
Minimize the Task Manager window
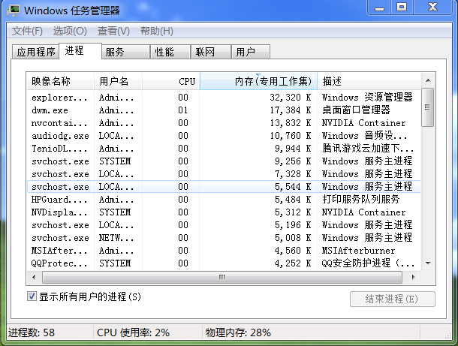click(x=379, y=7)
